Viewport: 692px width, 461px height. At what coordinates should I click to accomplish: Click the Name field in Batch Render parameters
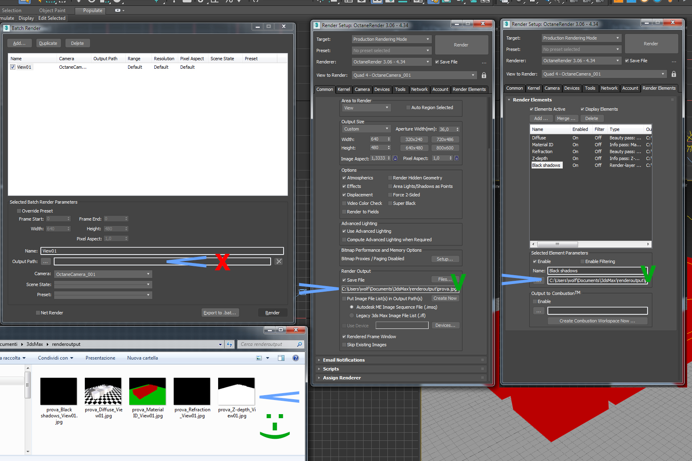click(x=162, y=251)
